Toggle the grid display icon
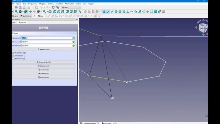Viewport: 220px width, 124px height. (163, 12)
